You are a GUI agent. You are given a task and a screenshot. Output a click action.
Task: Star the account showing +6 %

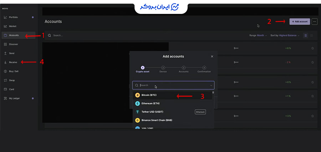point(312,48)
